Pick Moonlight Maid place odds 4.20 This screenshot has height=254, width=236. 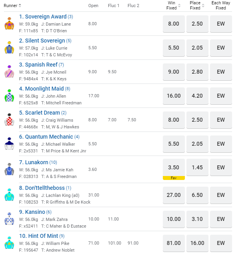(197, 96)
